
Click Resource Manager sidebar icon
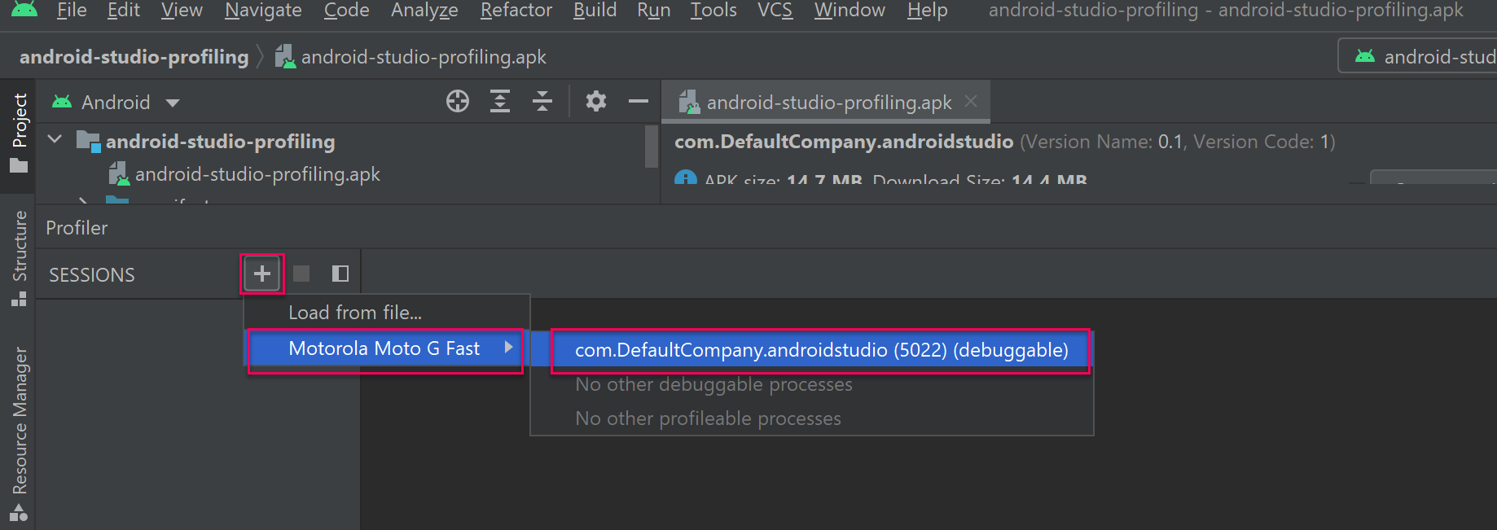point(19,513)
